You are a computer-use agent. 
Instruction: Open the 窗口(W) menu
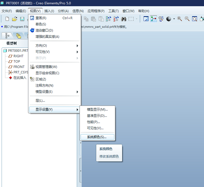[128, 11]
